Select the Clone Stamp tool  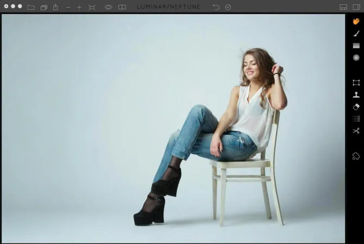[356, 95]
